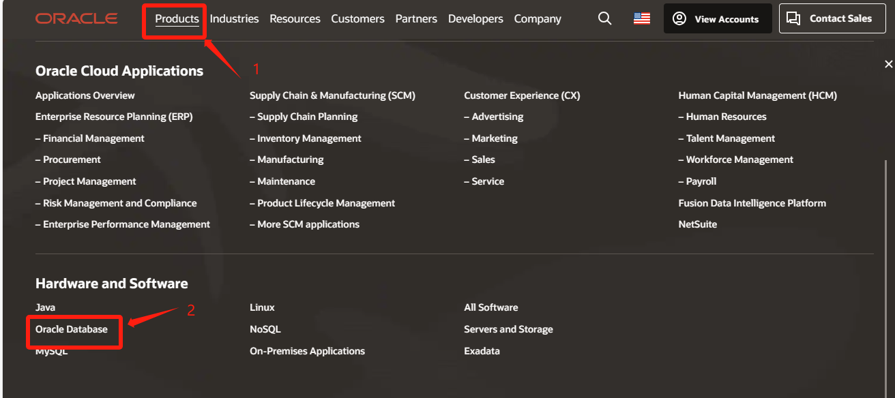Viewport: 895px width, 398px height.
Task: Open the Industries menu
Action: (x=234, y=19)
